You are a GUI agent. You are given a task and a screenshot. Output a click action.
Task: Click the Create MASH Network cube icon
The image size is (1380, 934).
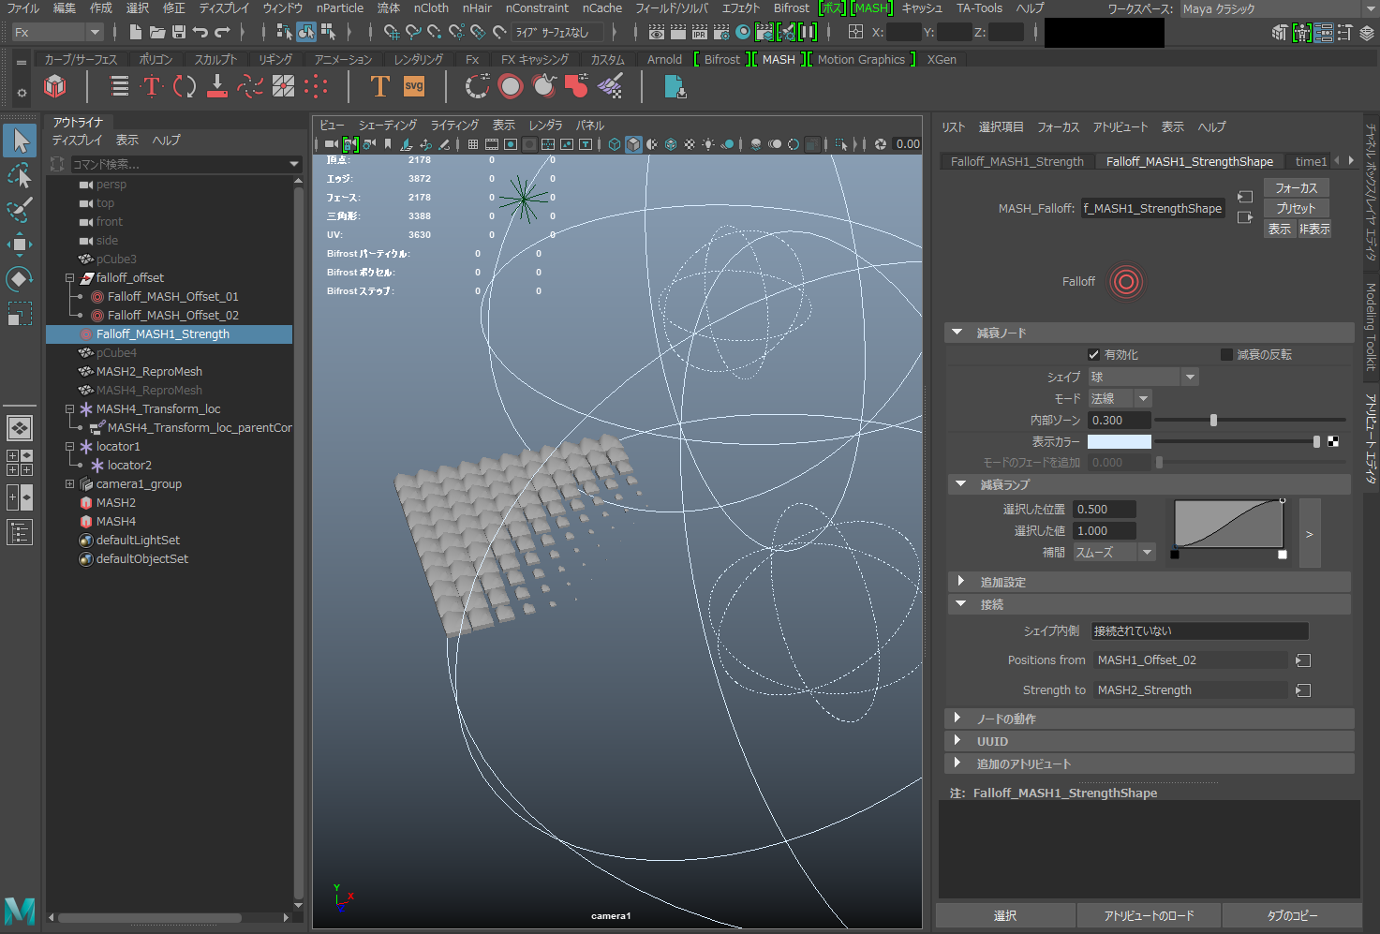coord(55,87)
